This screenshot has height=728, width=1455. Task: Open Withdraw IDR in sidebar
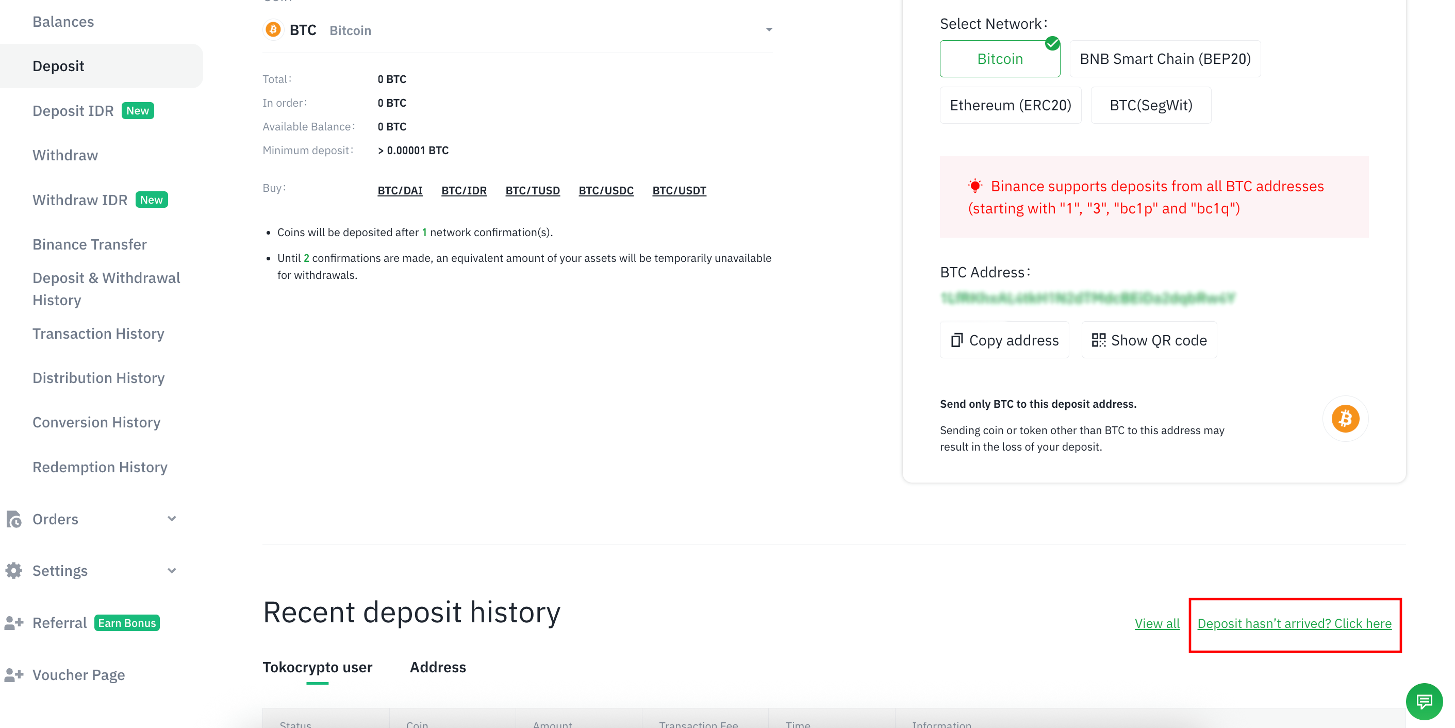(x=79, y=200)
